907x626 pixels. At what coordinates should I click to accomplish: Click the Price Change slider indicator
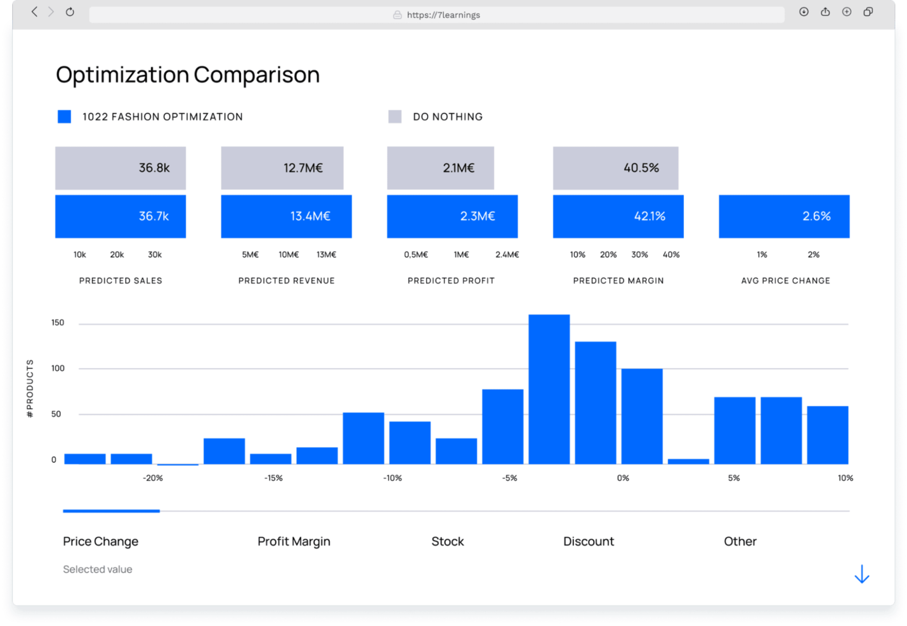tap(111, 511)
